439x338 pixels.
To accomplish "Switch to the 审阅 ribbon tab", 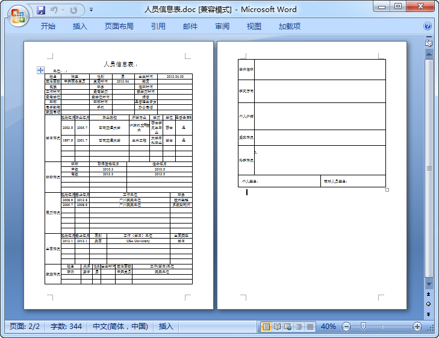I will pos(222,27).
